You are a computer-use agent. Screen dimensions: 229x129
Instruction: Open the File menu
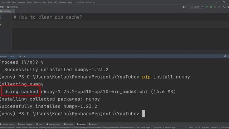[3, 3]
